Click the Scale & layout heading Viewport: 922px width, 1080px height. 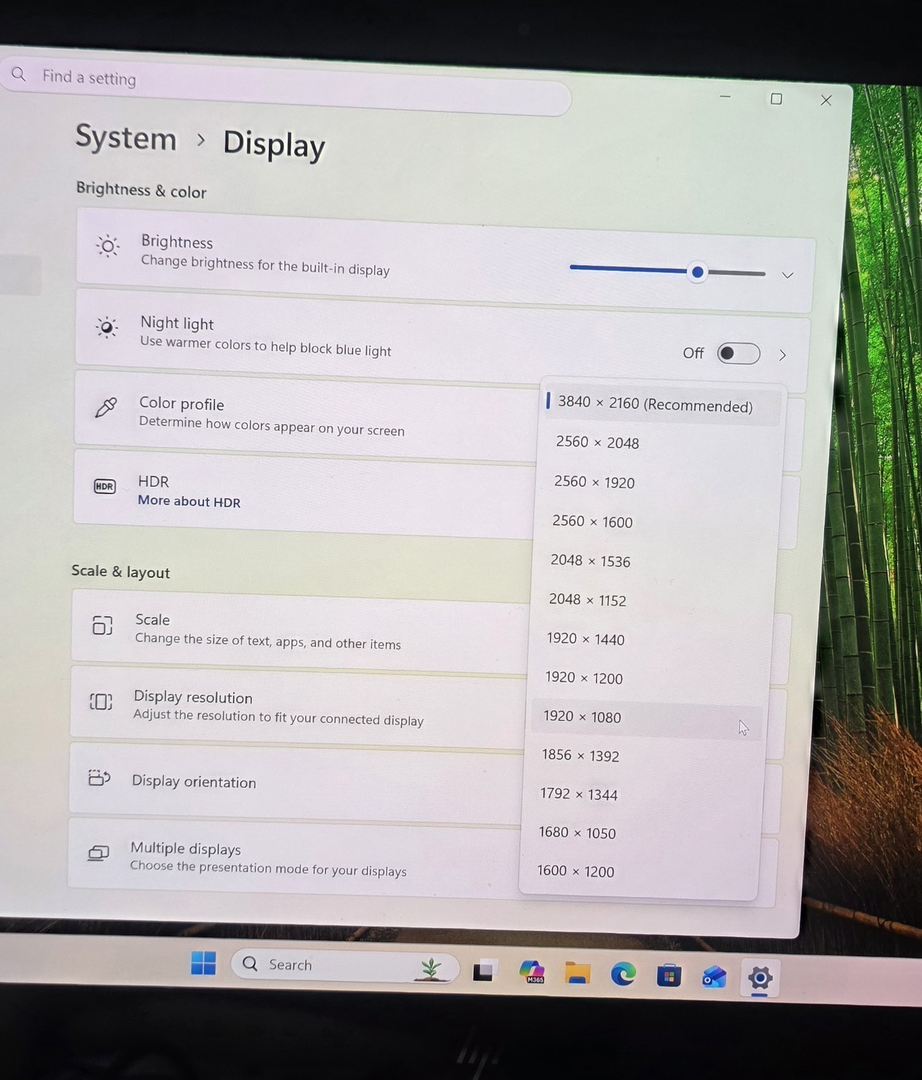(121, 572)
